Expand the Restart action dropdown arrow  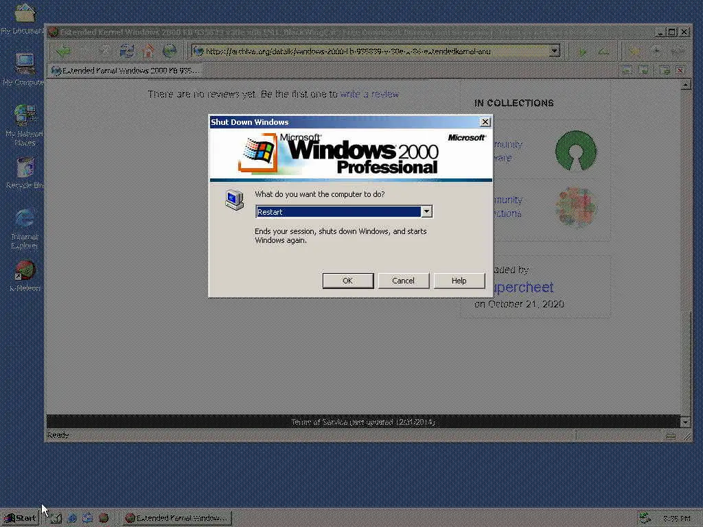point(427,211)
